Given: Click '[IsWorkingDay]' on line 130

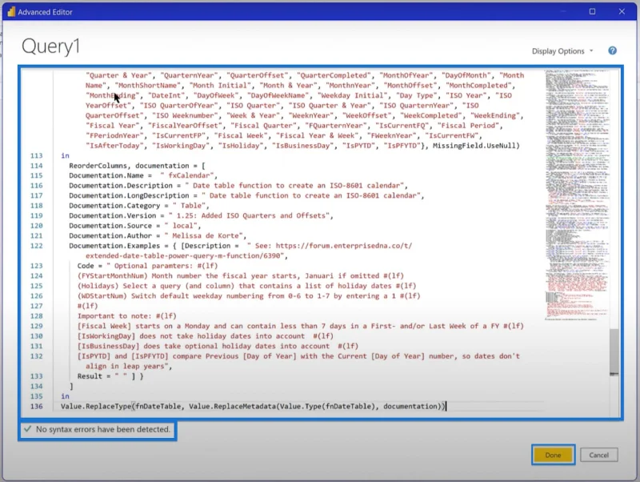Looking at the screenshot, I should click(106, 335).
